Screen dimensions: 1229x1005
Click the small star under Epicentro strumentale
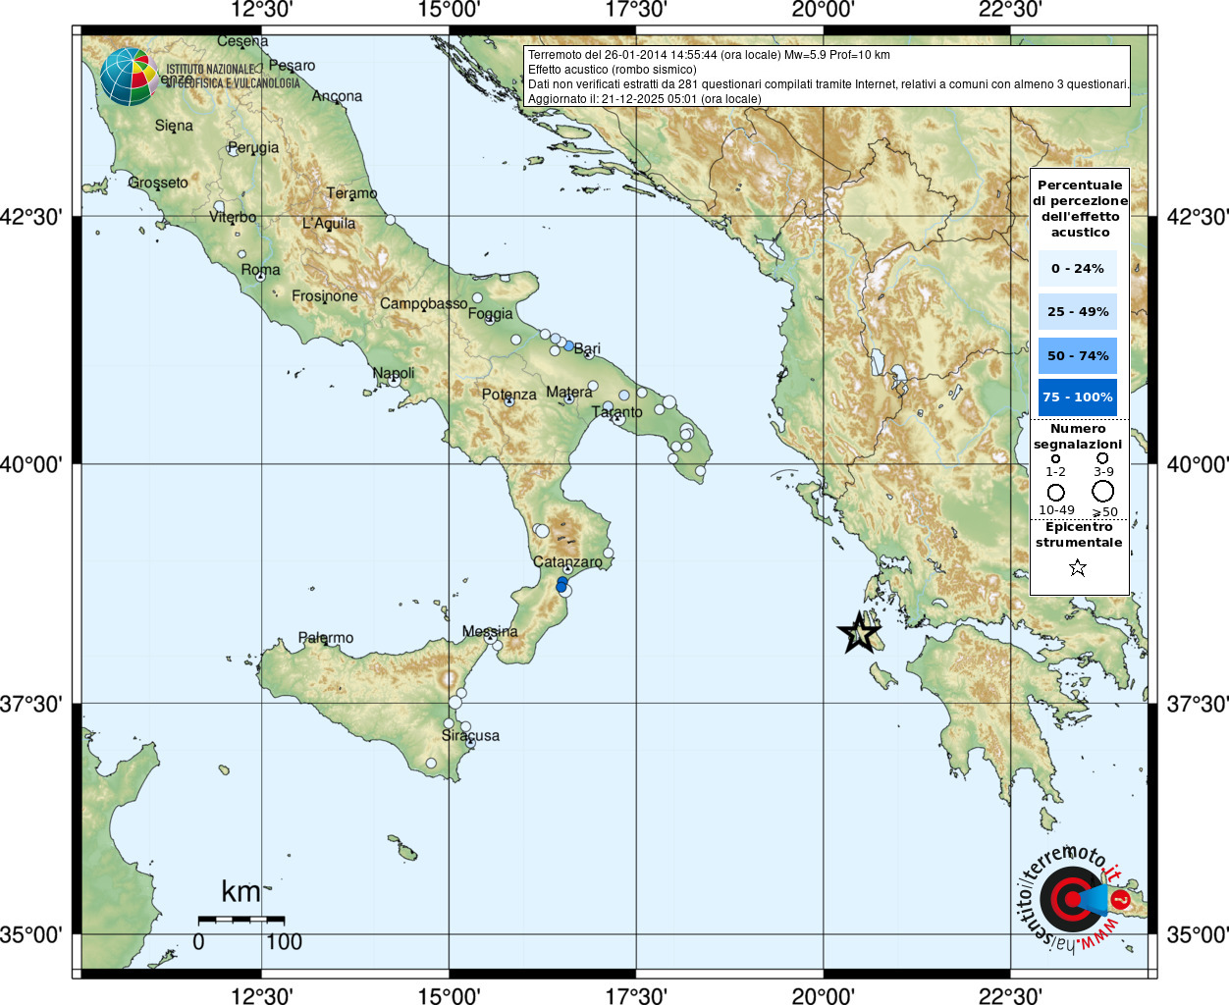[1078, 567]
